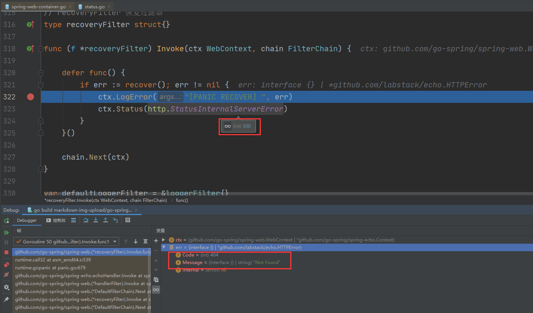Open the 控制台 console tab
The width and height of the screenshot is (533, 313).
[x=56, y=220]
